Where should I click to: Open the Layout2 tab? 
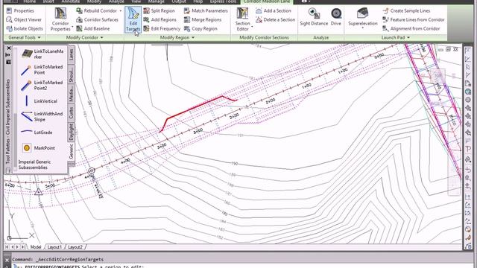point(75,247)
